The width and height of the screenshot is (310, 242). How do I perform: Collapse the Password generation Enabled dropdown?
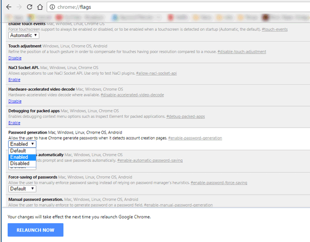22,144
